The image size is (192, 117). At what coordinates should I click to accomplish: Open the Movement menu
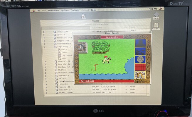click(x=53, y=10)
